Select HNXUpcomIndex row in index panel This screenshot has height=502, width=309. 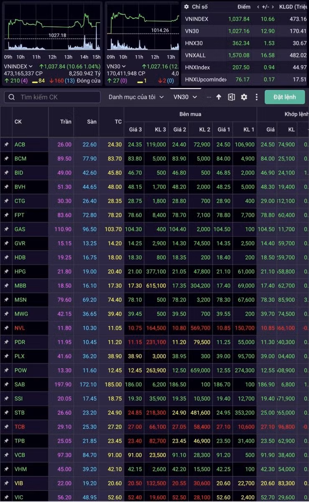click(246, 79)
